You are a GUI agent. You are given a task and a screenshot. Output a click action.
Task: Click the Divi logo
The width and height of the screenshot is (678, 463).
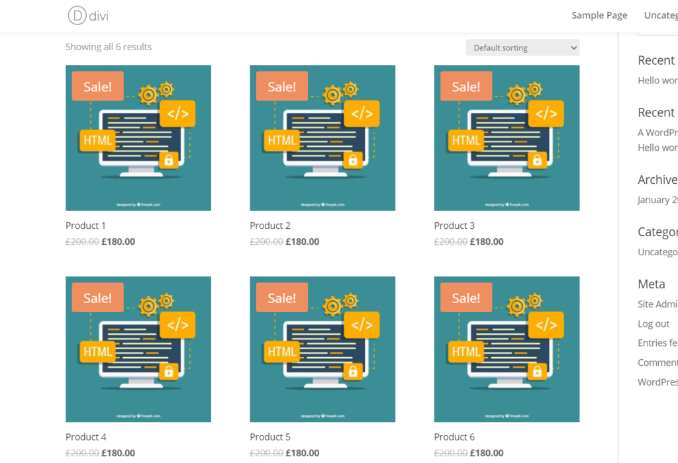click(x=88, y=16)
